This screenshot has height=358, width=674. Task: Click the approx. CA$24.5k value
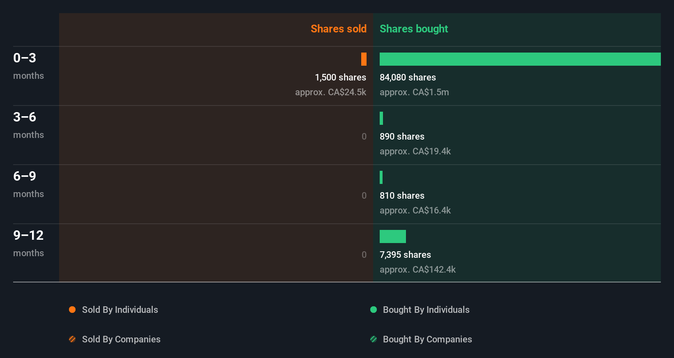(331, 92)
